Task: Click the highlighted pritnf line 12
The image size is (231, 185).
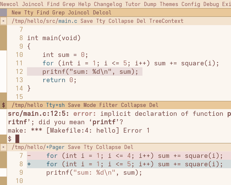Action: tap(85, 72)
